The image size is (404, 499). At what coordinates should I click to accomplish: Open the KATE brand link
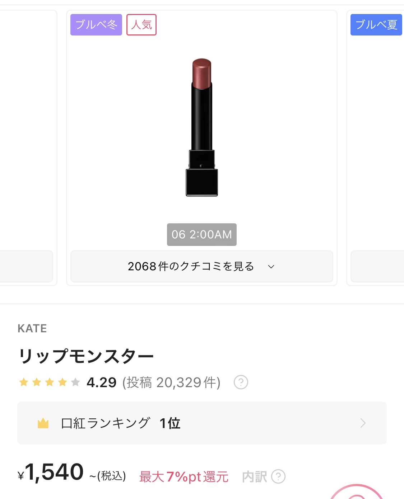tap(32, 328)
